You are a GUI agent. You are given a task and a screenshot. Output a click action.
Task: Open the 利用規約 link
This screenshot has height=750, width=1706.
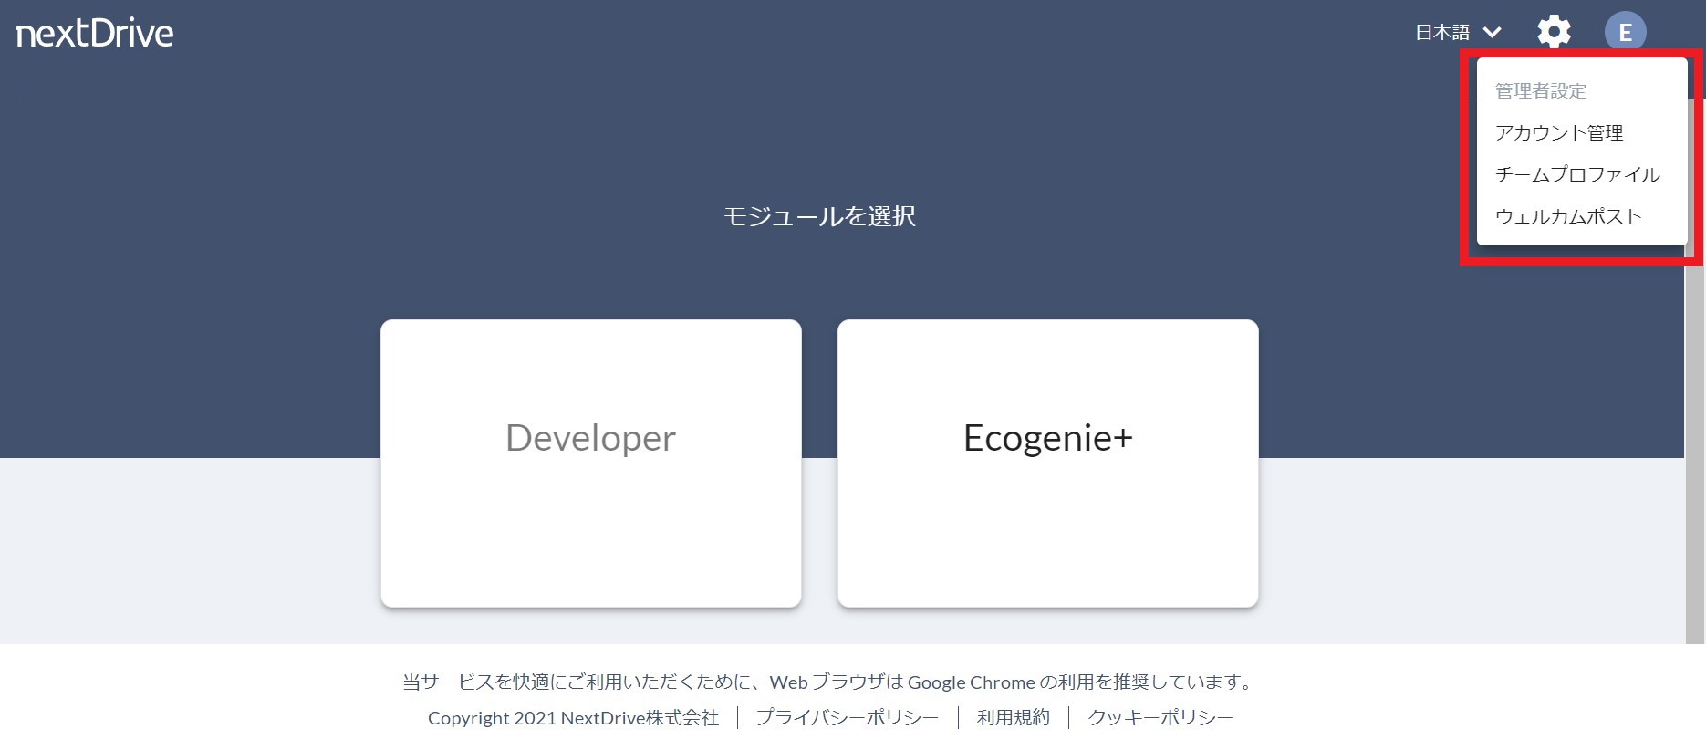[x=1013, y=718]
